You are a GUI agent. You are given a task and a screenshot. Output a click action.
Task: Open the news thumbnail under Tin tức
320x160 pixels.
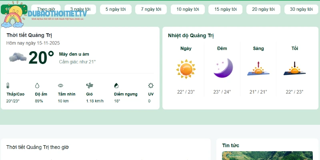(267, 156)
